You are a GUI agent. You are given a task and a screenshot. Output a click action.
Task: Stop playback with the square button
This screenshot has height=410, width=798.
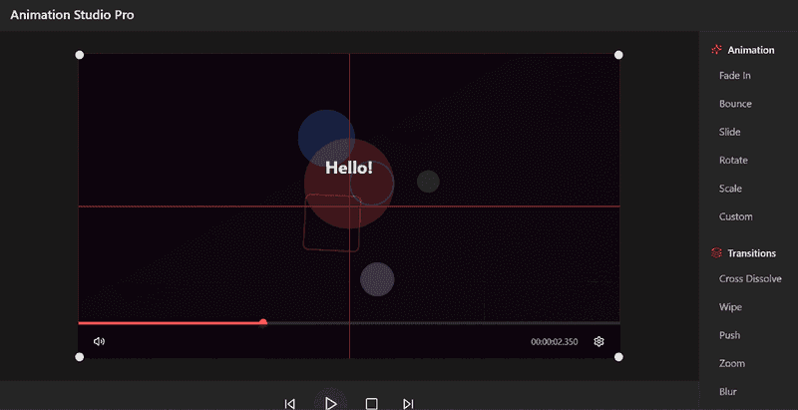371,404
